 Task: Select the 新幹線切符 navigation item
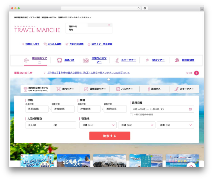188,60
